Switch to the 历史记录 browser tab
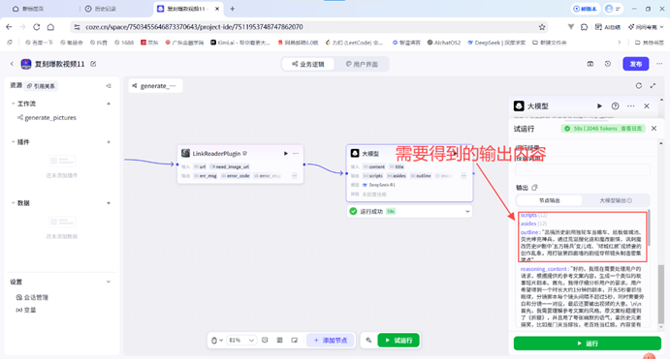The image size is (670, 359). (101, 9)
